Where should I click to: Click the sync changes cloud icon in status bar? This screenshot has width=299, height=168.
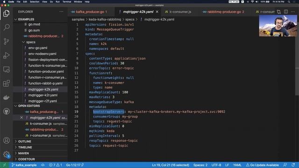coord(43,165)
